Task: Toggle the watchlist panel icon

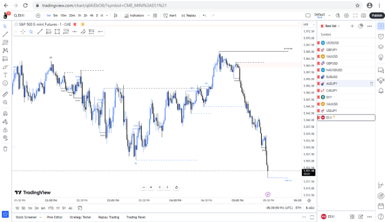Action: (x=381, y=26)
